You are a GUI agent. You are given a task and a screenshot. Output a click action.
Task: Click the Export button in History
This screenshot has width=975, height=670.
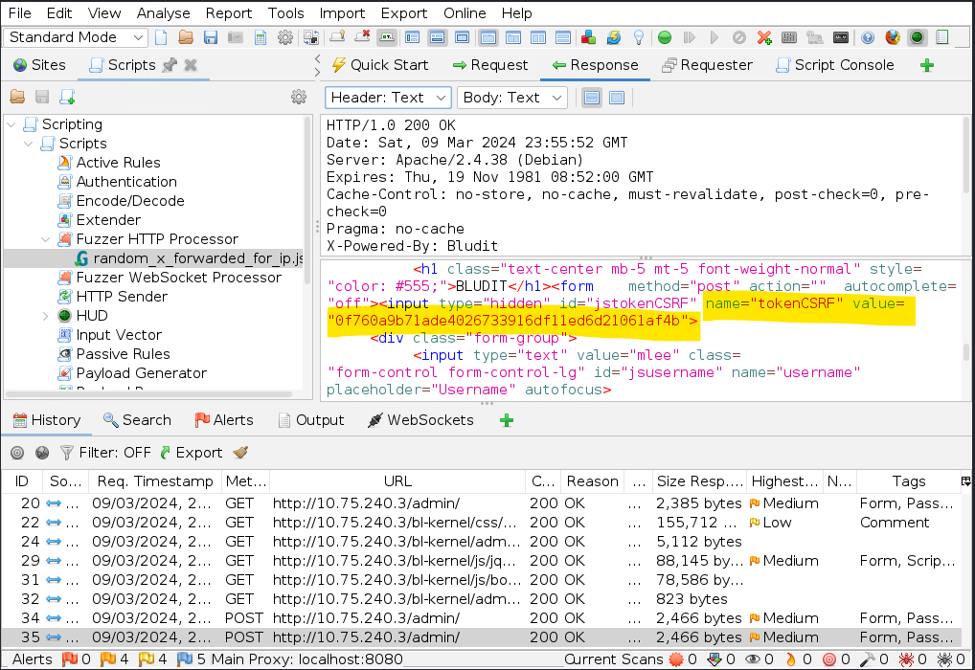click(190, 453)
